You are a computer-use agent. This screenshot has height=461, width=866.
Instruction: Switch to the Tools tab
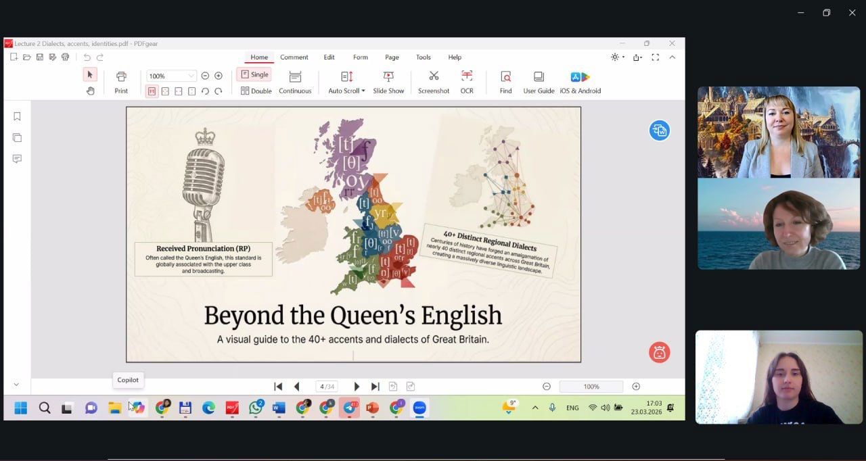pyautogui.click(x=423, y=57)
